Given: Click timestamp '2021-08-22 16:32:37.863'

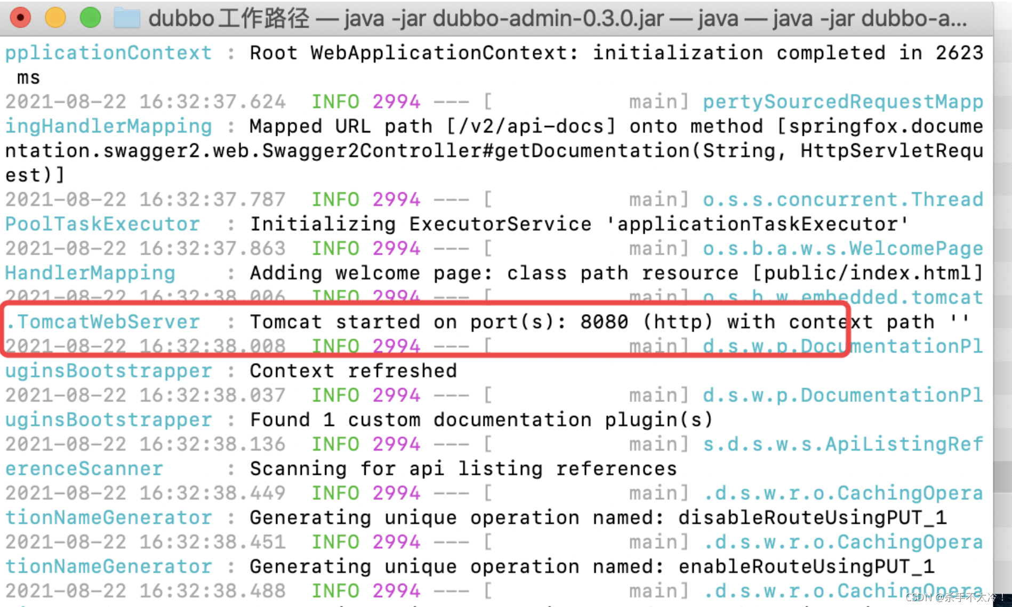Looking at the screenshot, I should pyautogui.click(x=146, y=248).
